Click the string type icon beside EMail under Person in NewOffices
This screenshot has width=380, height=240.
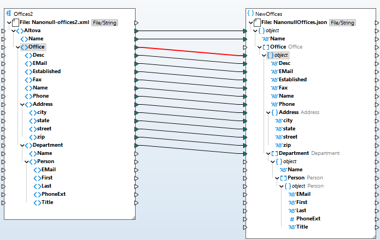point(292,194)
